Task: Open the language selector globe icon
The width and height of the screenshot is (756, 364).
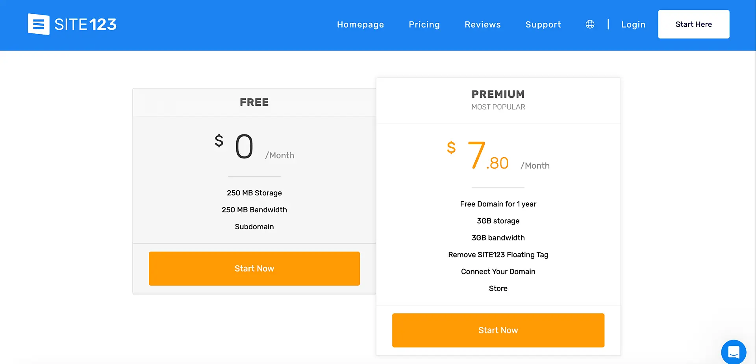Action: (x=589, y=24)
